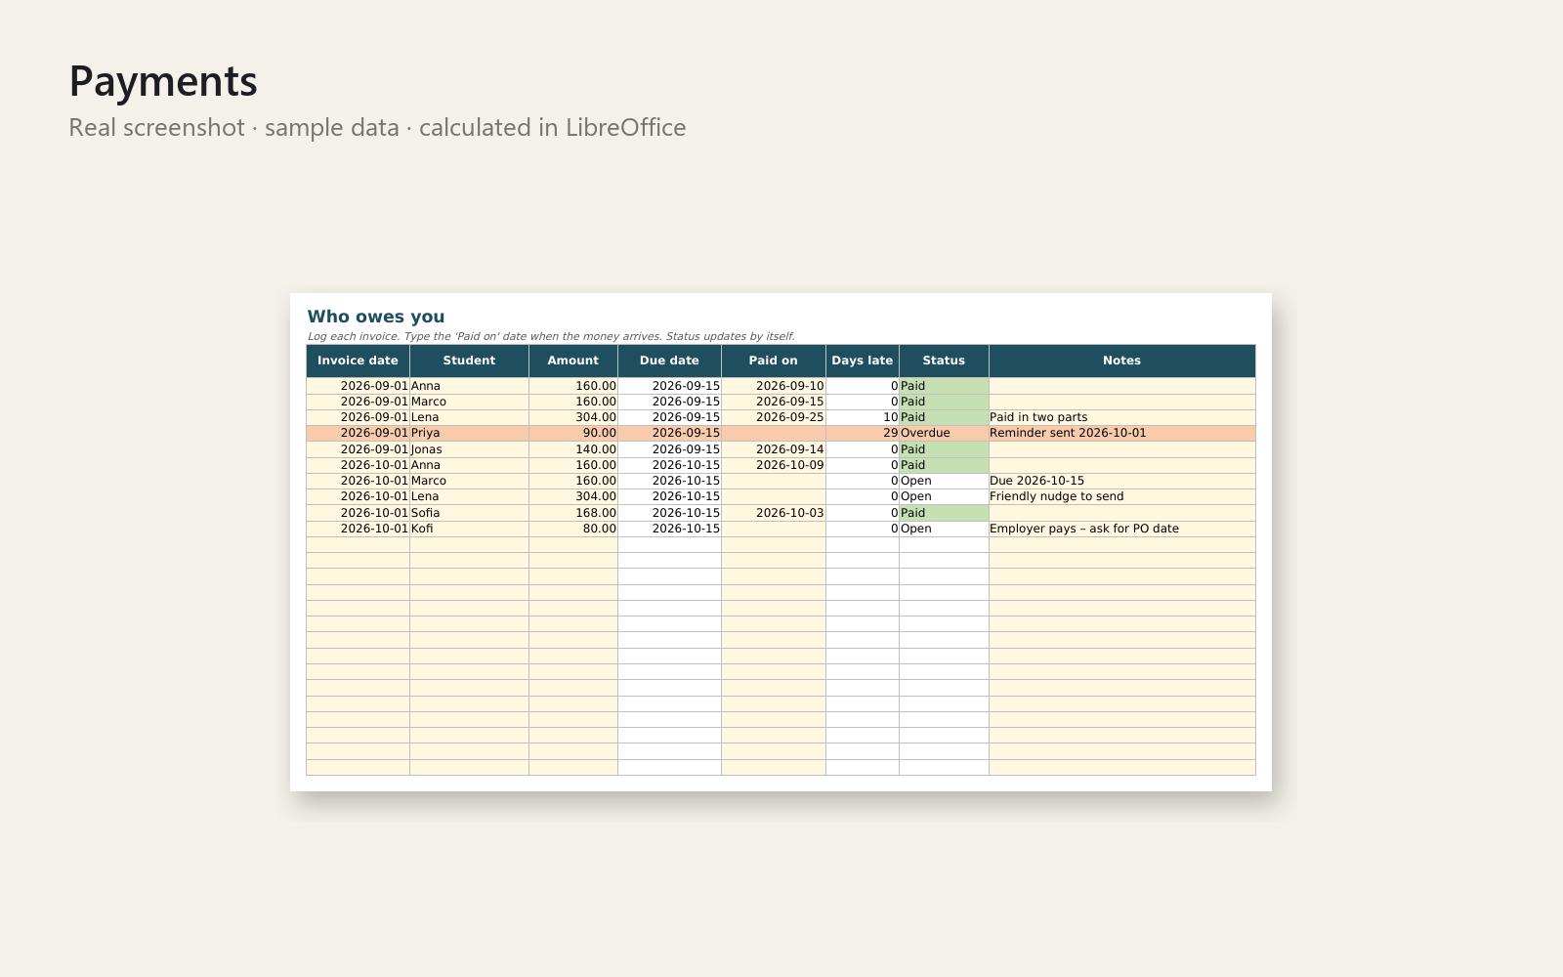Viewport: 1563px width, 977px height.
Task: Click the 'Who owes you' heading
Action: pyautogui.click(x=376, y=317)
